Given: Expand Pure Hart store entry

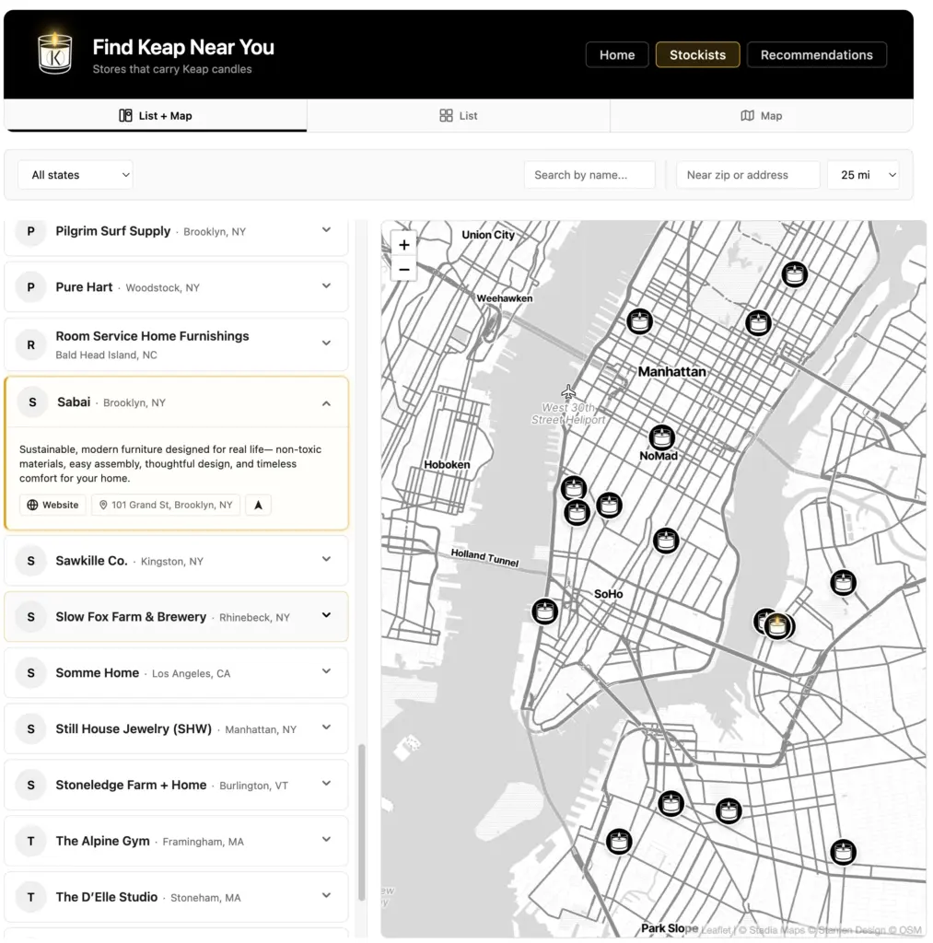Looking at the screenshot, I should [326, 286].
